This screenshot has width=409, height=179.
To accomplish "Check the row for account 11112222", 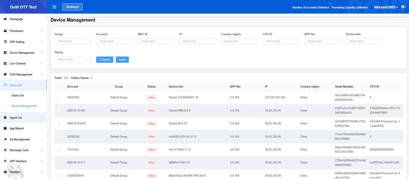I will 58,150.
